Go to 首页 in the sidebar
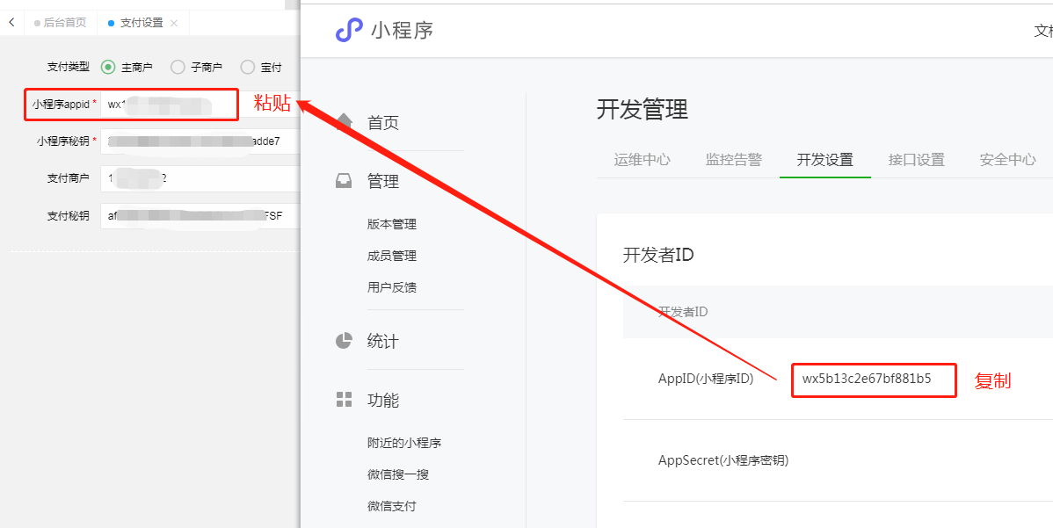This screenshot has height=528, width=1053. coord(383,124)
